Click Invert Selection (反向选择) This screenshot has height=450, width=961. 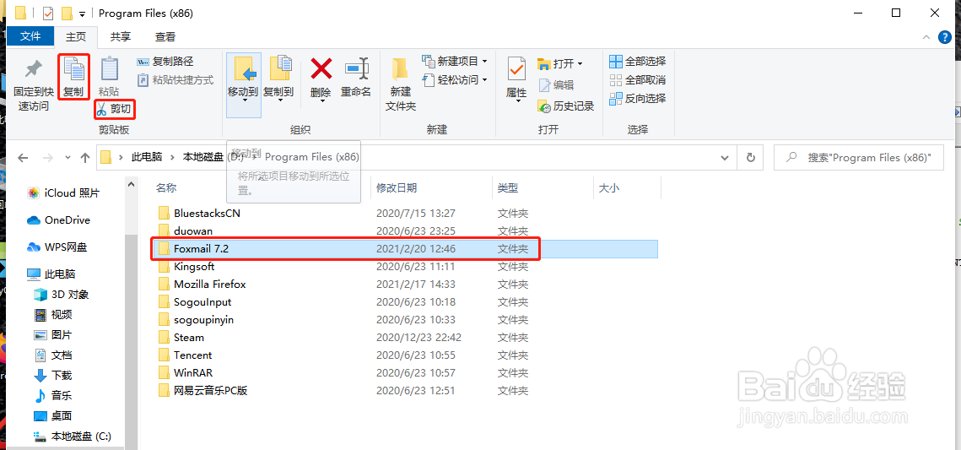pos(637,98)
